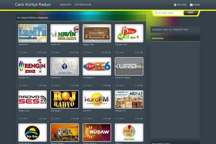Viewport: 216px width, 144px height.
Task: Click the lock icon beside Üye Girişi
Action: [175, 5]
